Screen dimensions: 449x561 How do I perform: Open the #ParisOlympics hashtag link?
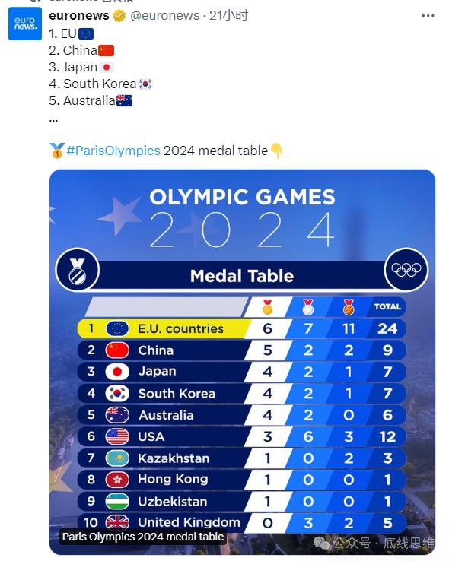(x=113, y=151)
